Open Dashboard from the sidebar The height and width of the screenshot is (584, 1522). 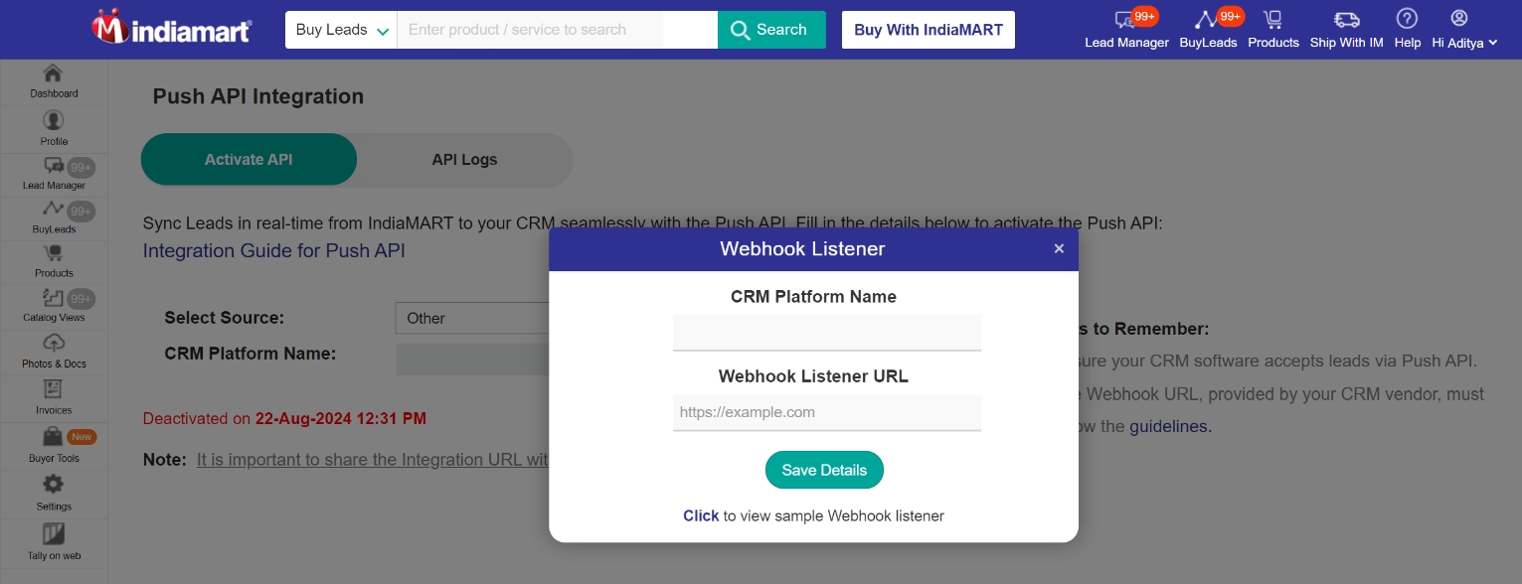tap(54, 80)
